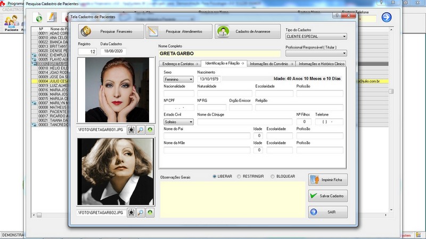426x239 pixels.
Task: Browse for second photo with magnifier icon
Action: pyautogui.click(x=141, y=213)
